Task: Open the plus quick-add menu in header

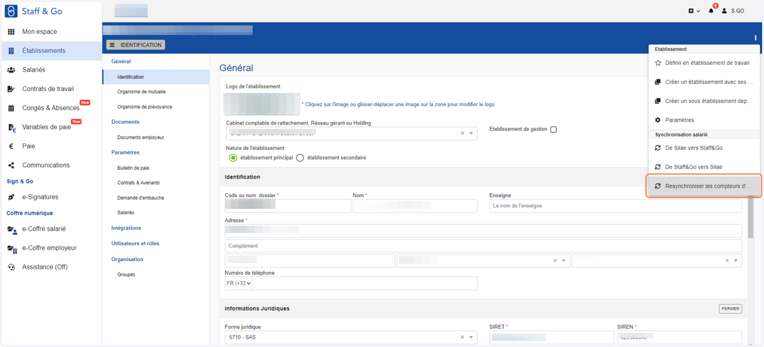Action: 694,11
